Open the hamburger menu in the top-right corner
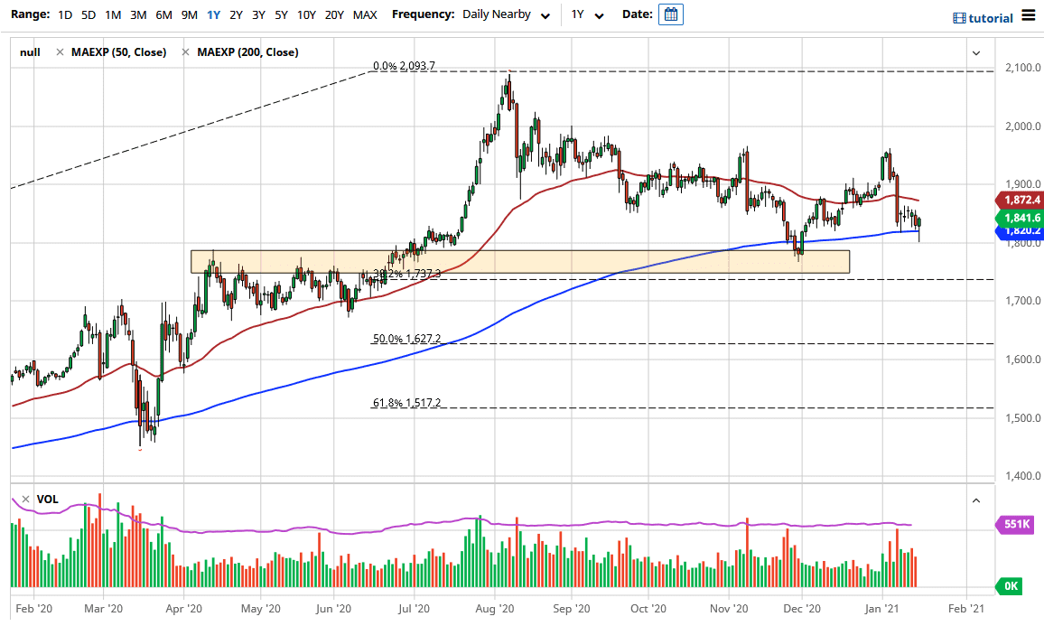 [x=1029, y=15]
